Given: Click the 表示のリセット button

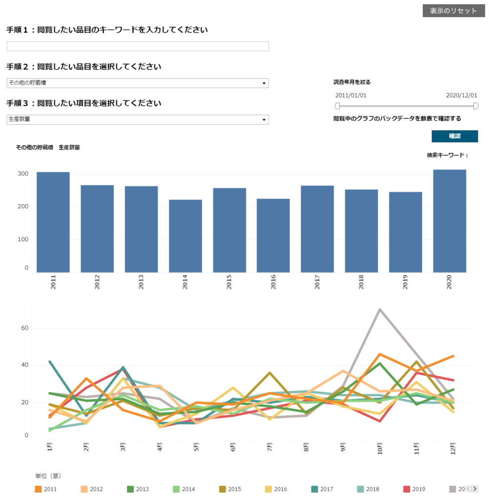Looking at the screenshot, I should click(453, 11).
